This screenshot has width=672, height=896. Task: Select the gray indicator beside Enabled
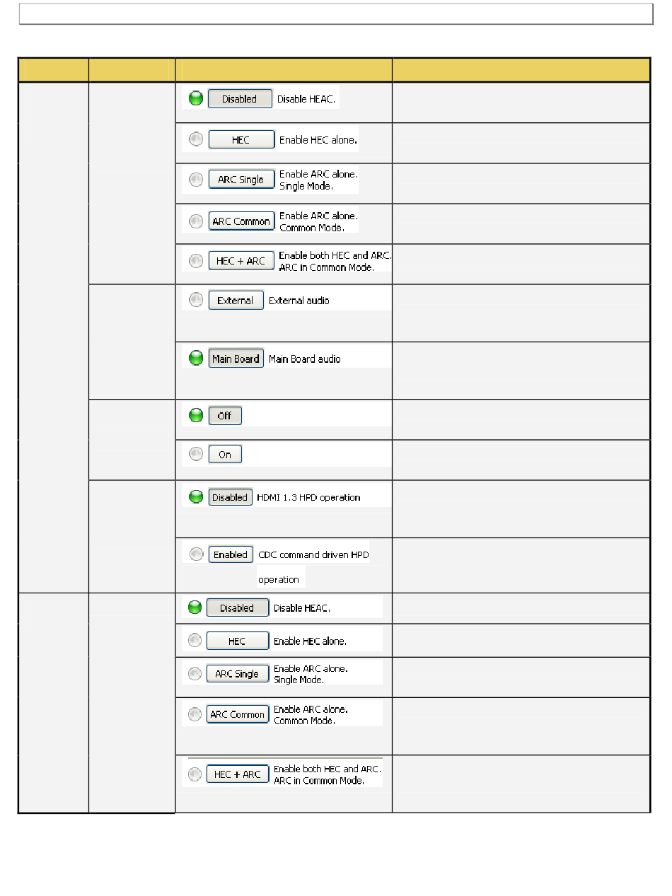click(x=196, y=554)
